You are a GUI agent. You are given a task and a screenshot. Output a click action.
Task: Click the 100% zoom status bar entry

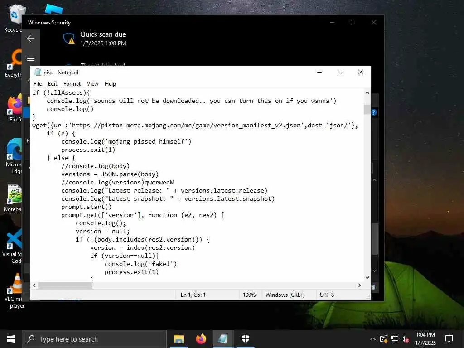pyautogui.click(x=249, y=295)
